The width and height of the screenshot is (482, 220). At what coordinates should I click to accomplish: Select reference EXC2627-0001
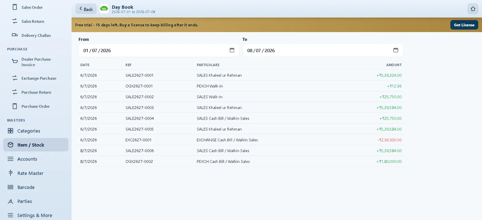pyautogui.click(x=138, y=140)
